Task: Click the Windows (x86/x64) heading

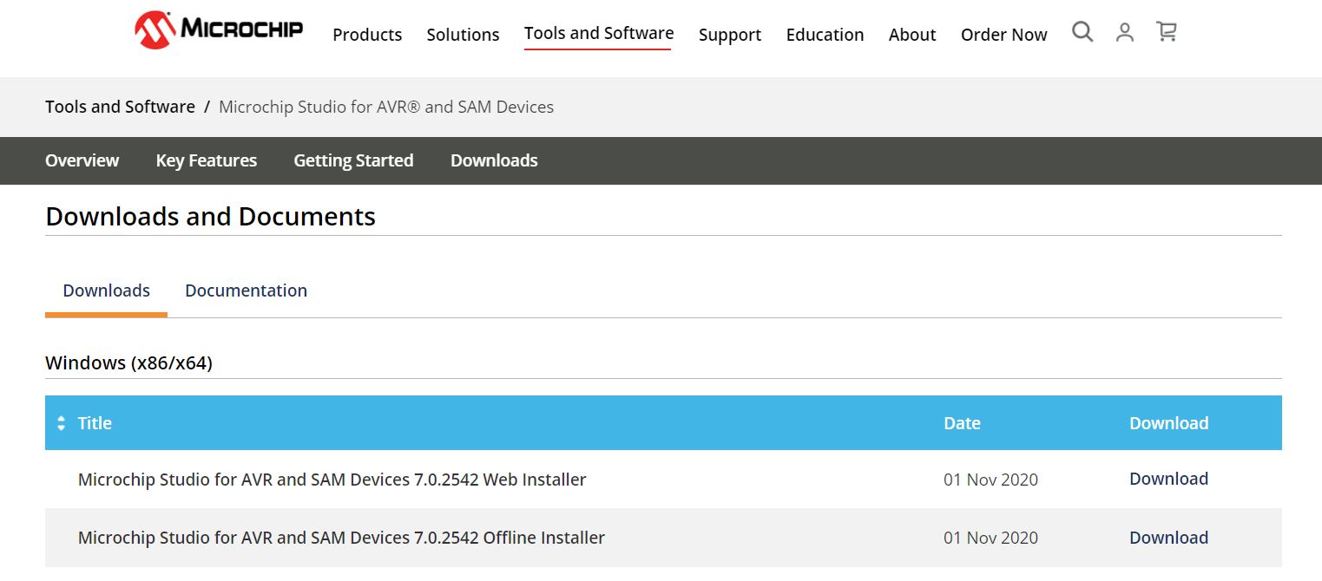Action: pos(128,362)
